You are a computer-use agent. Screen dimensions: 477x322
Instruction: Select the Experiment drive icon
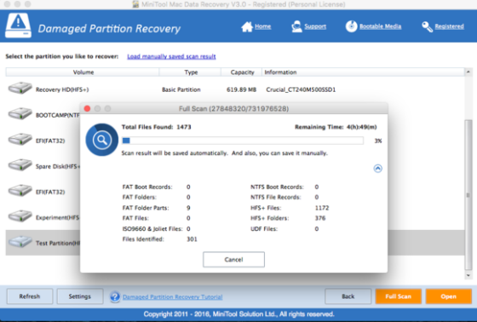click(x=20, y=216)
